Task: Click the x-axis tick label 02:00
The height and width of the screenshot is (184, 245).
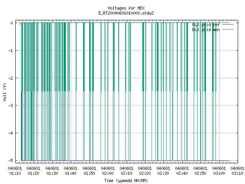Action: click(x=108, y=173)
